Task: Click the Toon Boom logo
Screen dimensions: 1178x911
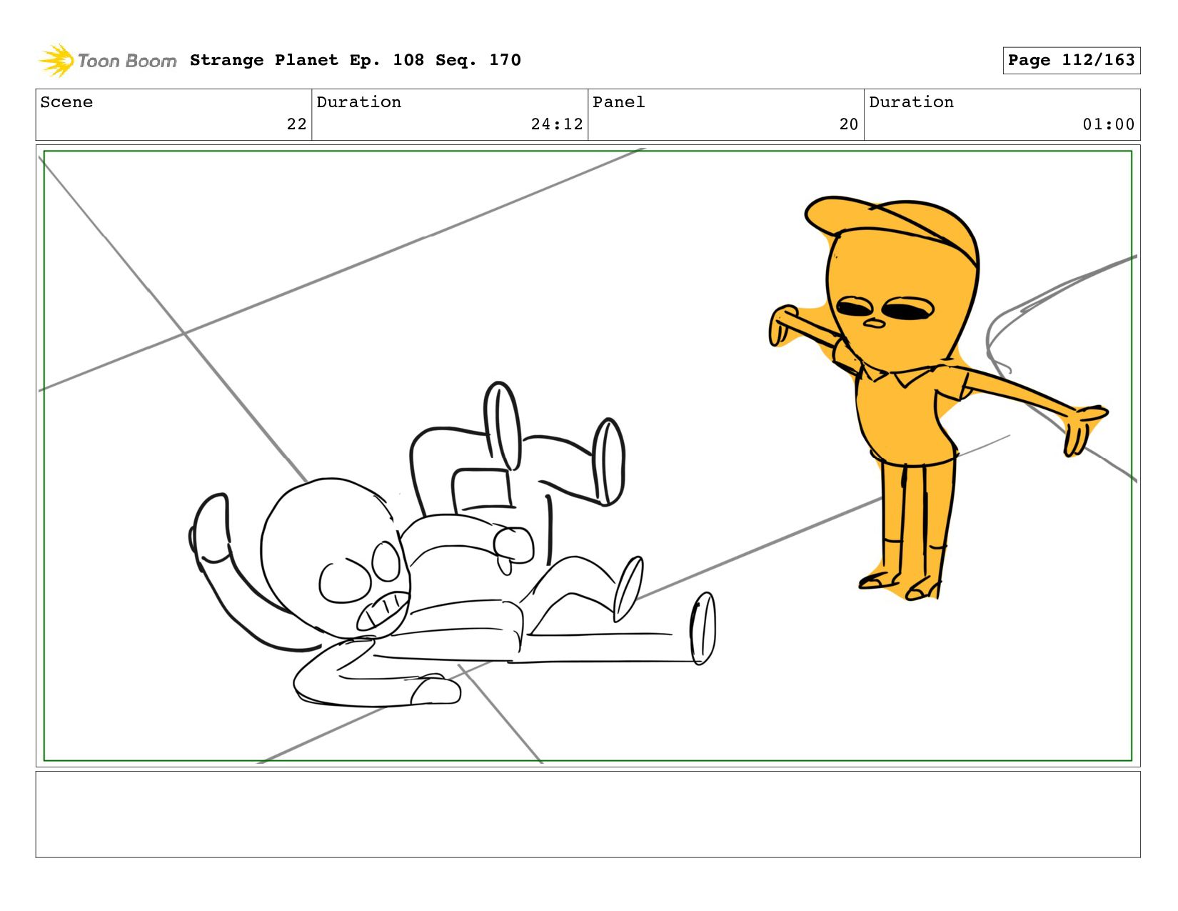Action: (x=107, y=61)
